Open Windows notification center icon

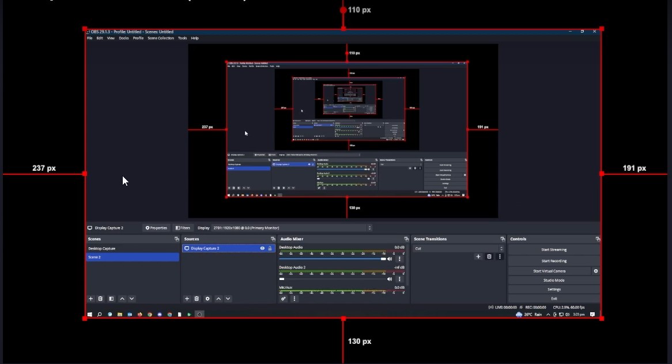(x=592, y=315)
